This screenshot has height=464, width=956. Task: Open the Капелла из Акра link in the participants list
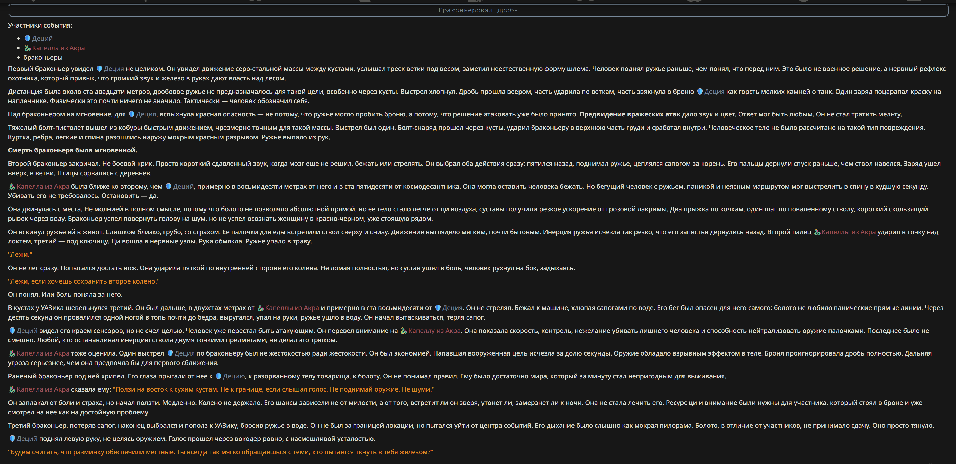pos(58,48)
